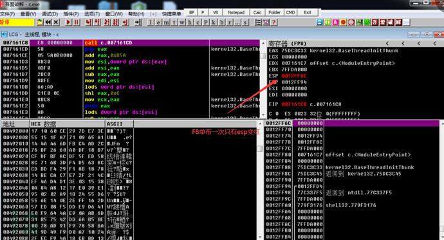The image size is (444, 240).
Task: Click the green floppy disk plugin icon
Action: pyautogui.click(x=359, y=22)
